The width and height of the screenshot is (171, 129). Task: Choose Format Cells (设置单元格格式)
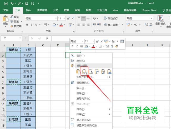pyautogui.click(x=91, y=125)
